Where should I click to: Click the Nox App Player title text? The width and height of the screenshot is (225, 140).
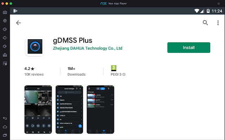coord(117,3)
